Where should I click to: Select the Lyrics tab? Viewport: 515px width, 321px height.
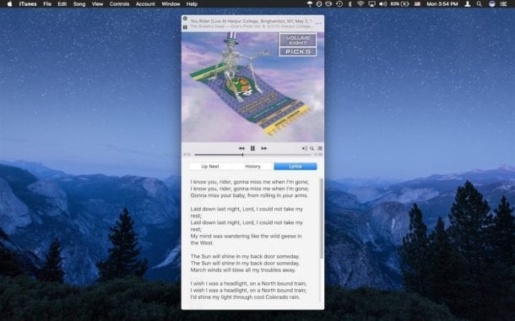pos(295,166)
